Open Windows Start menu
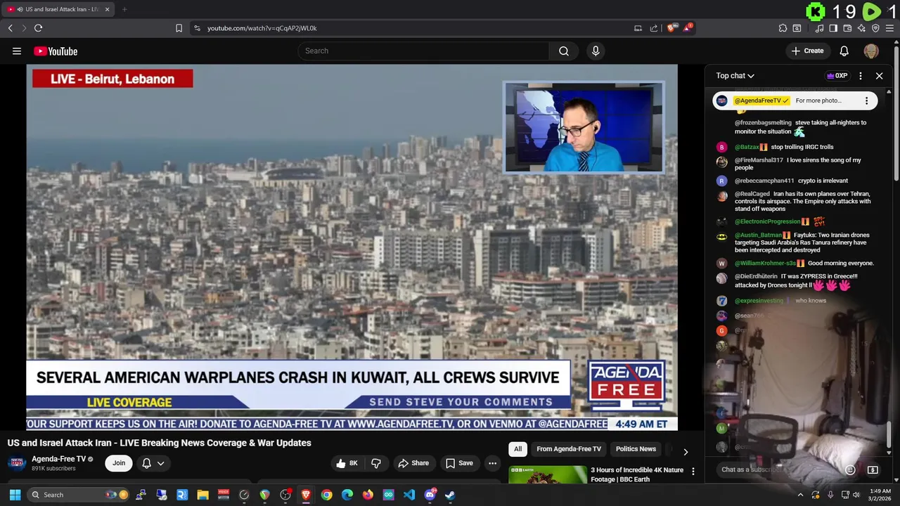This screenshot has width=900, height=506. pyautogui.click(x=15, y=495)
